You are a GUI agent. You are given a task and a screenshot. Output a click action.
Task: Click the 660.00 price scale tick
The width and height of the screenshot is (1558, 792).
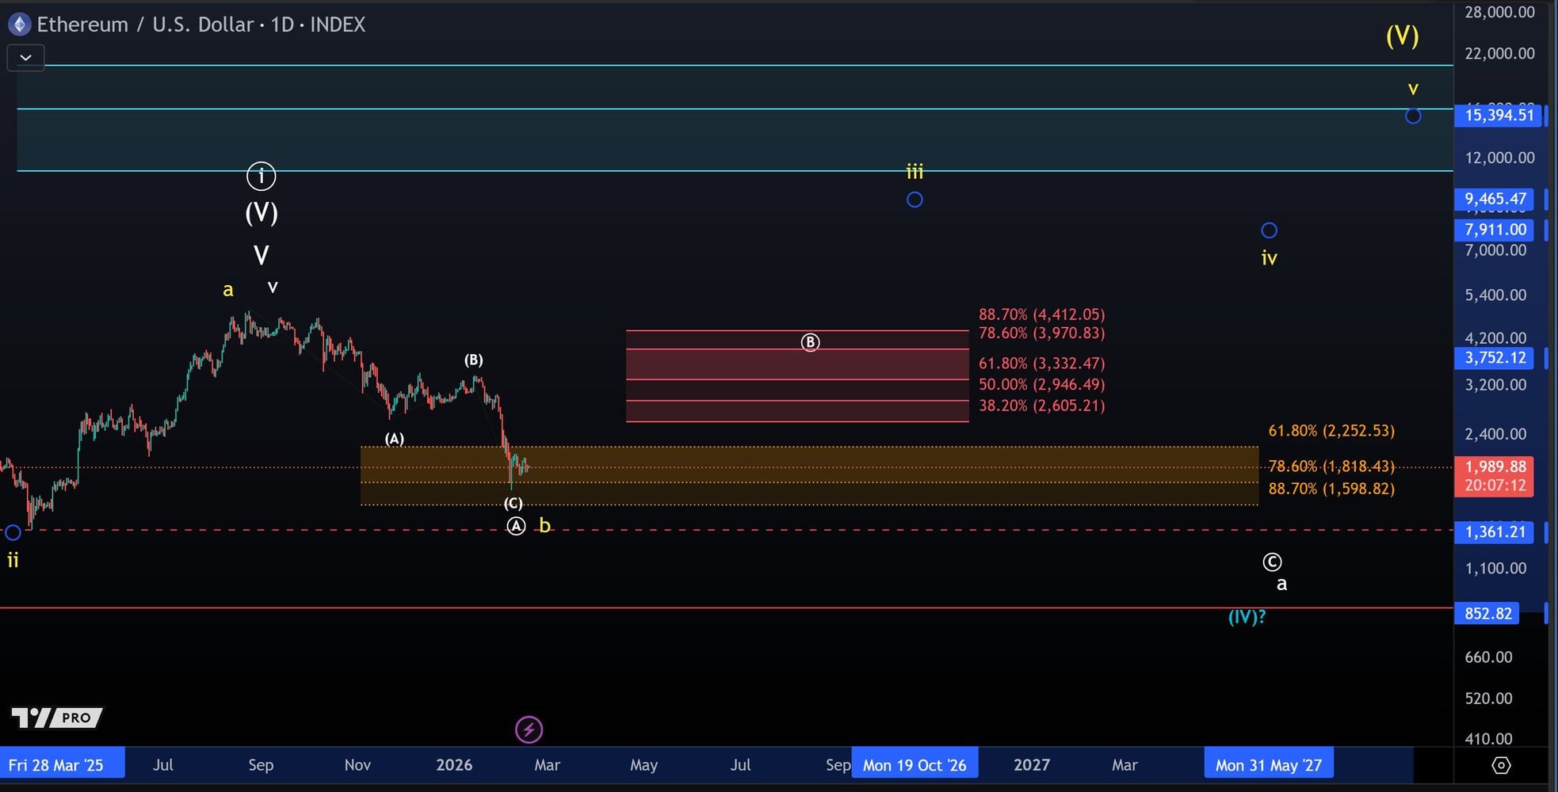pyautogui.click(x=1488, y=657)
